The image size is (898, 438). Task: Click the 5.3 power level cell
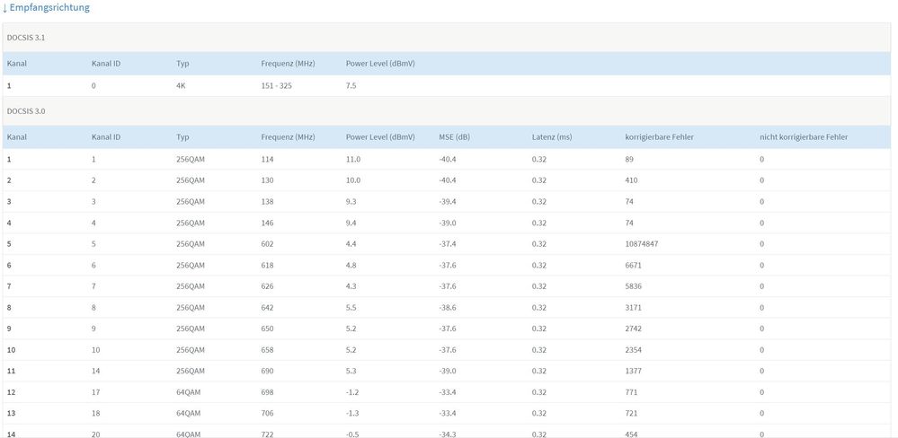tap(351, 371)
